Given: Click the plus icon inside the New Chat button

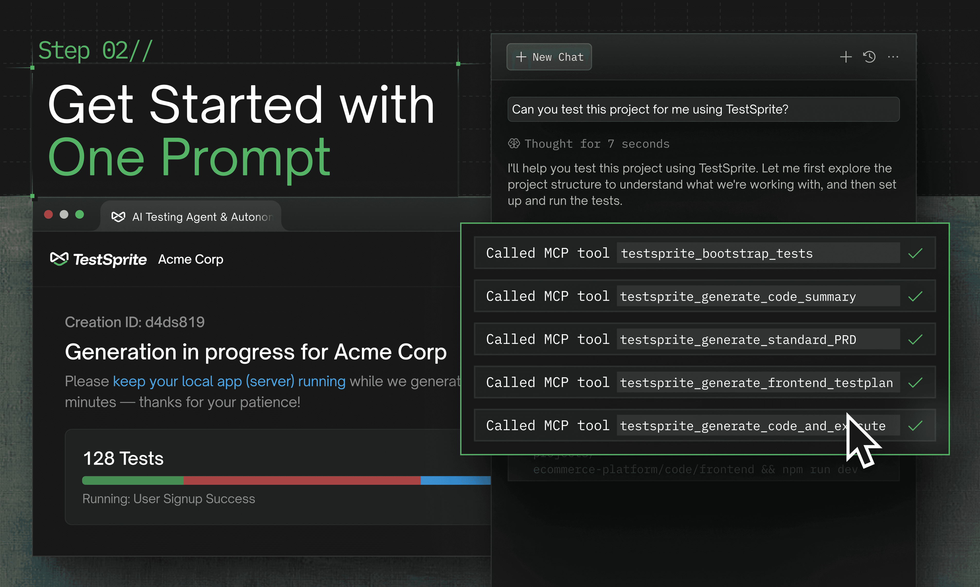Looking at the screenshot, I should point(521,57).
